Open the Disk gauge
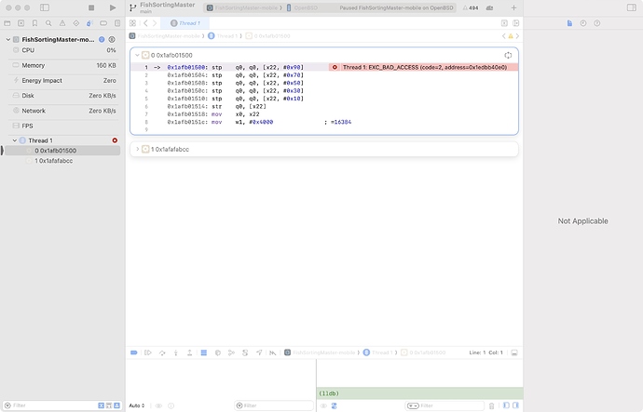This screenshot has height=412, width=643. [63, 96]
